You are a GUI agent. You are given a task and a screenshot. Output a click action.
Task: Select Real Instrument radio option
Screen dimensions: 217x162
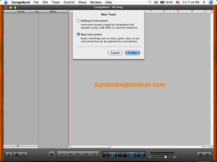click(78, 34)
